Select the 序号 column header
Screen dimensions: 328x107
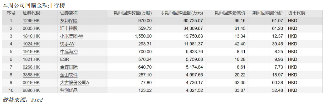(x=11, y=13)
